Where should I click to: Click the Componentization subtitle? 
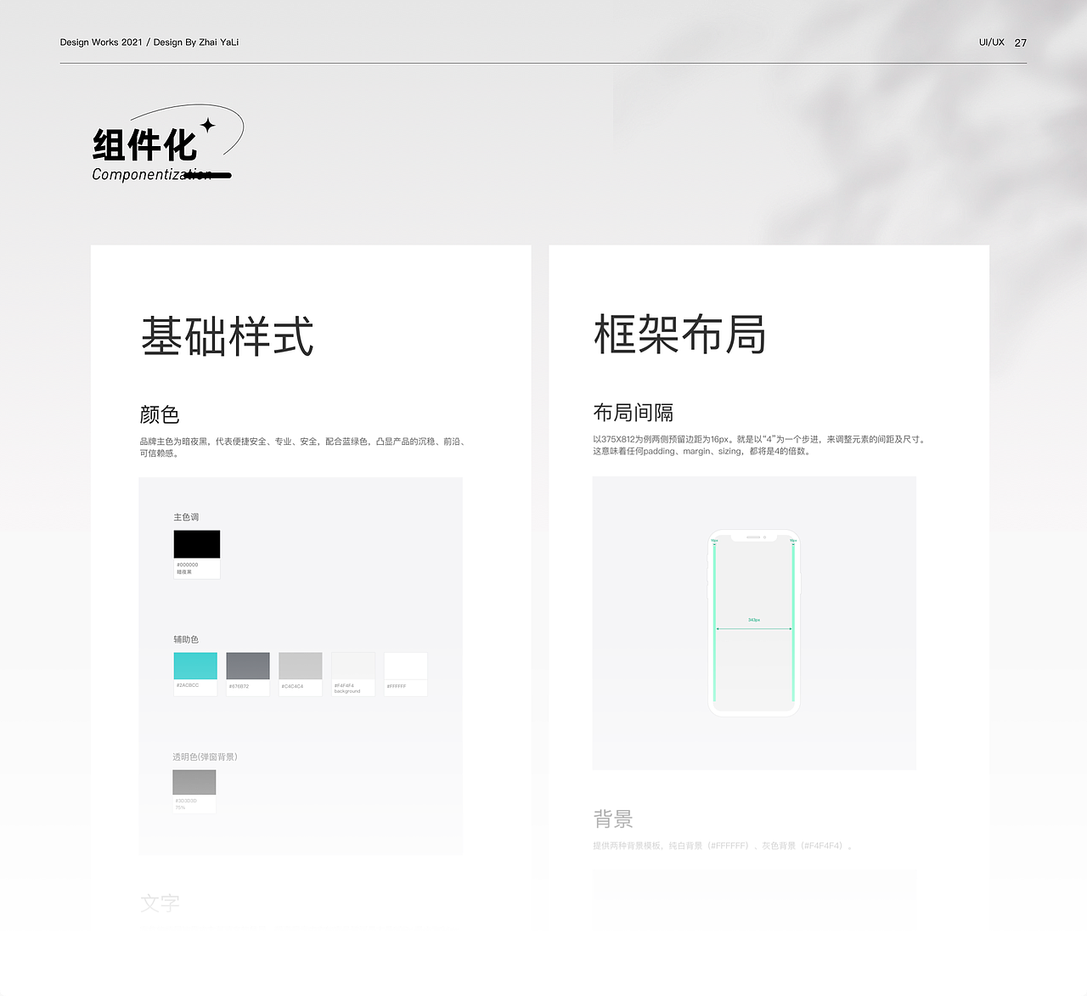[x=152, y=174]
